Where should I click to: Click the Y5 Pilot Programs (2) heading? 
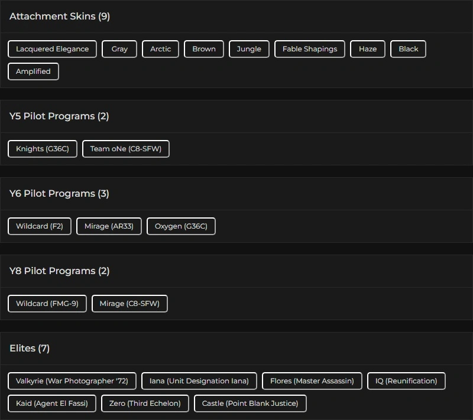[x=59, y=116]
